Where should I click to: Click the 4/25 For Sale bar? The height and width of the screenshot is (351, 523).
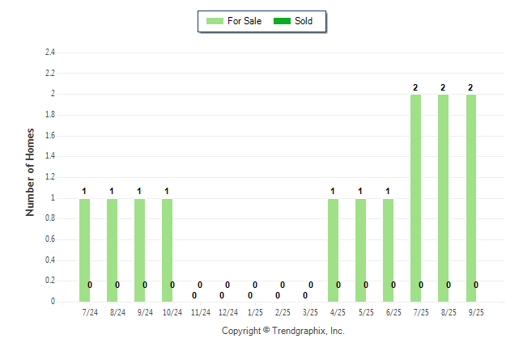tap(333, 250)
